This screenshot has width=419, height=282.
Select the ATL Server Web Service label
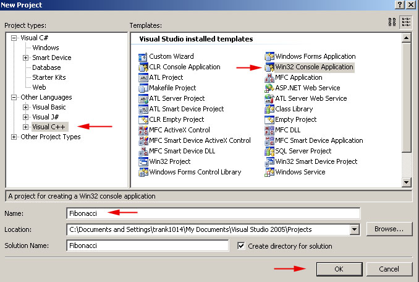311,98
